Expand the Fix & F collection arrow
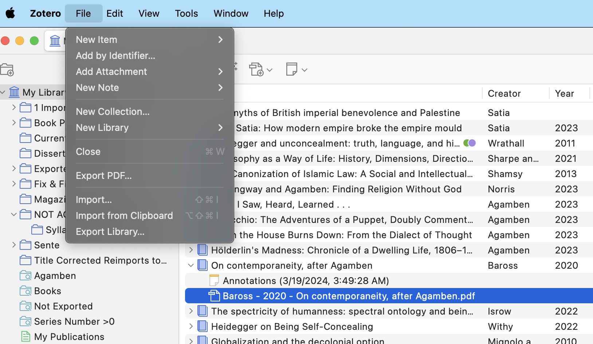The height and width of the screenshot is (344, 593). pyautogui.click(x=14, y=184)
